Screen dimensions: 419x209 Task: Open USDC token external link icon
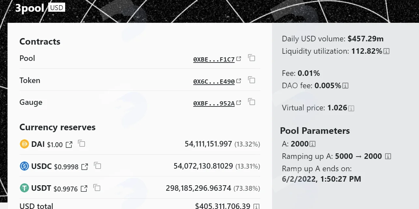pos(85,167)
